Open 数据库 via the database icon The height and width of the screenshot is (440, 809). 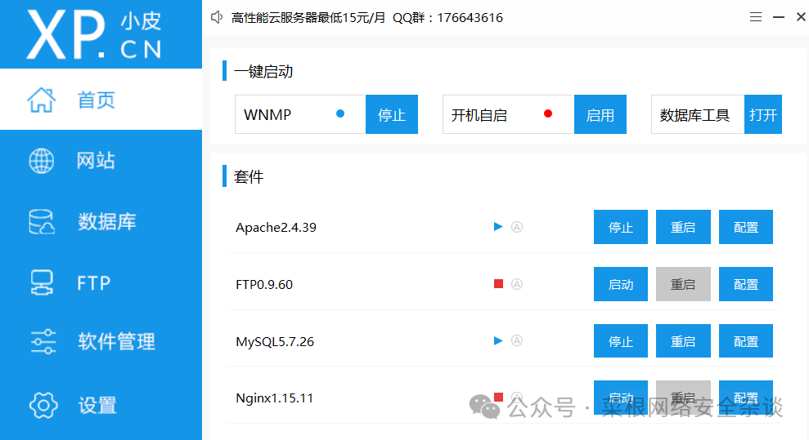coord(41,222)
